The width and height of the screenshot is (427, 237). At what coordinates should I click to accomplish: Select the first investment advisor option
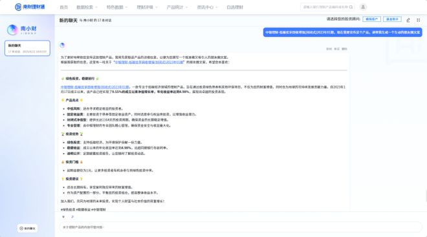pyautogui.click(x=372, y=19)
